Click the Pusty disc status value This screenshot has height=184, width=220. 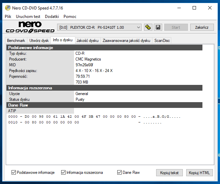click(x=80, y=99)
